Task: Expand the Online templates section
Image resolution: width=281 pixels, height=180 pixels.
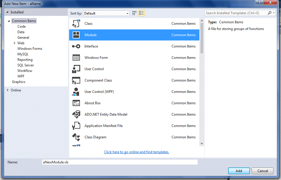Action: click(x=8, y=90)
